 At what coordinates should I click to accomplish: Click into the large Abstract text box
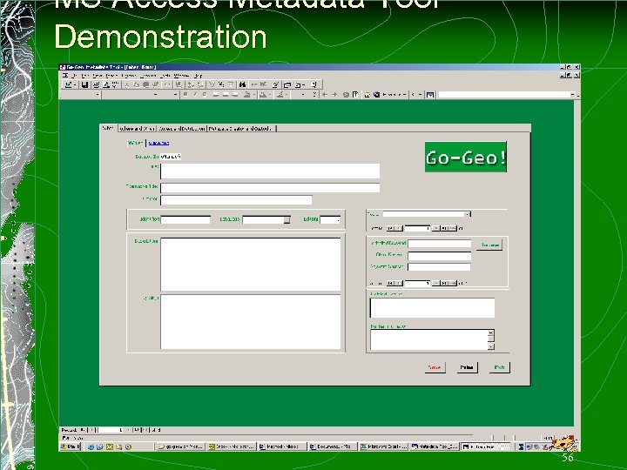point(251,322)
